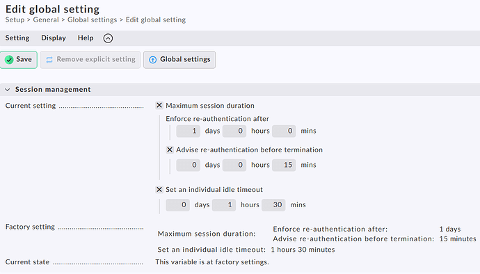
Task: Focus the enforce re-authentication days field
Action: 189,131
